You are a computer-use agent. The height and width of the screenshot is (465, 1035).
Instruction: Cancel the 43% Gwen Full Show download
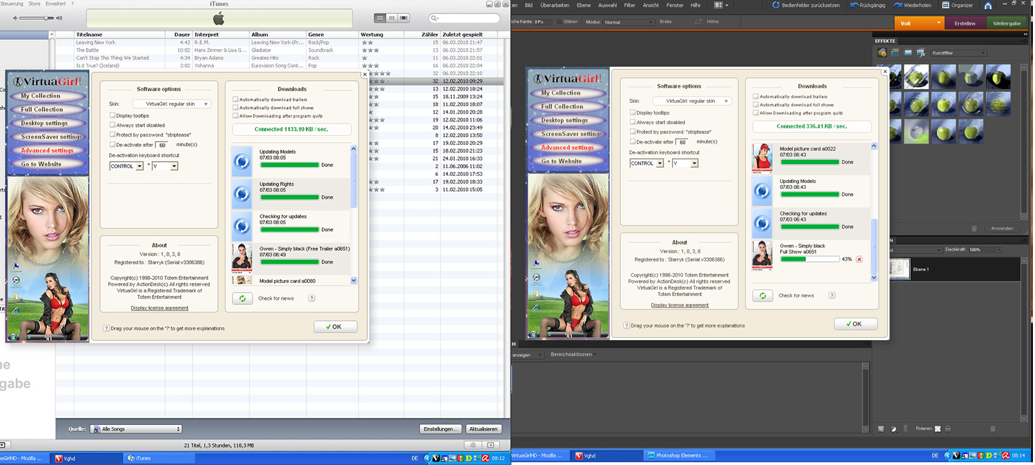coord(859,259)
